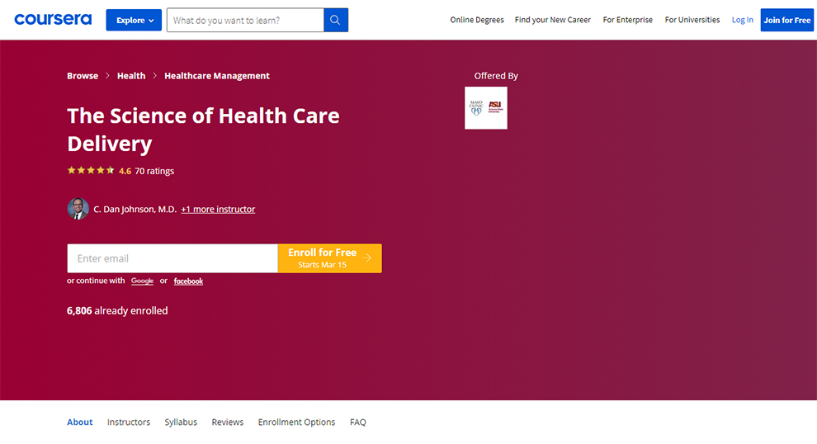Navigate to Health breadcrumb
Screen dimensions: 817x444
click(x=130, y=76)
